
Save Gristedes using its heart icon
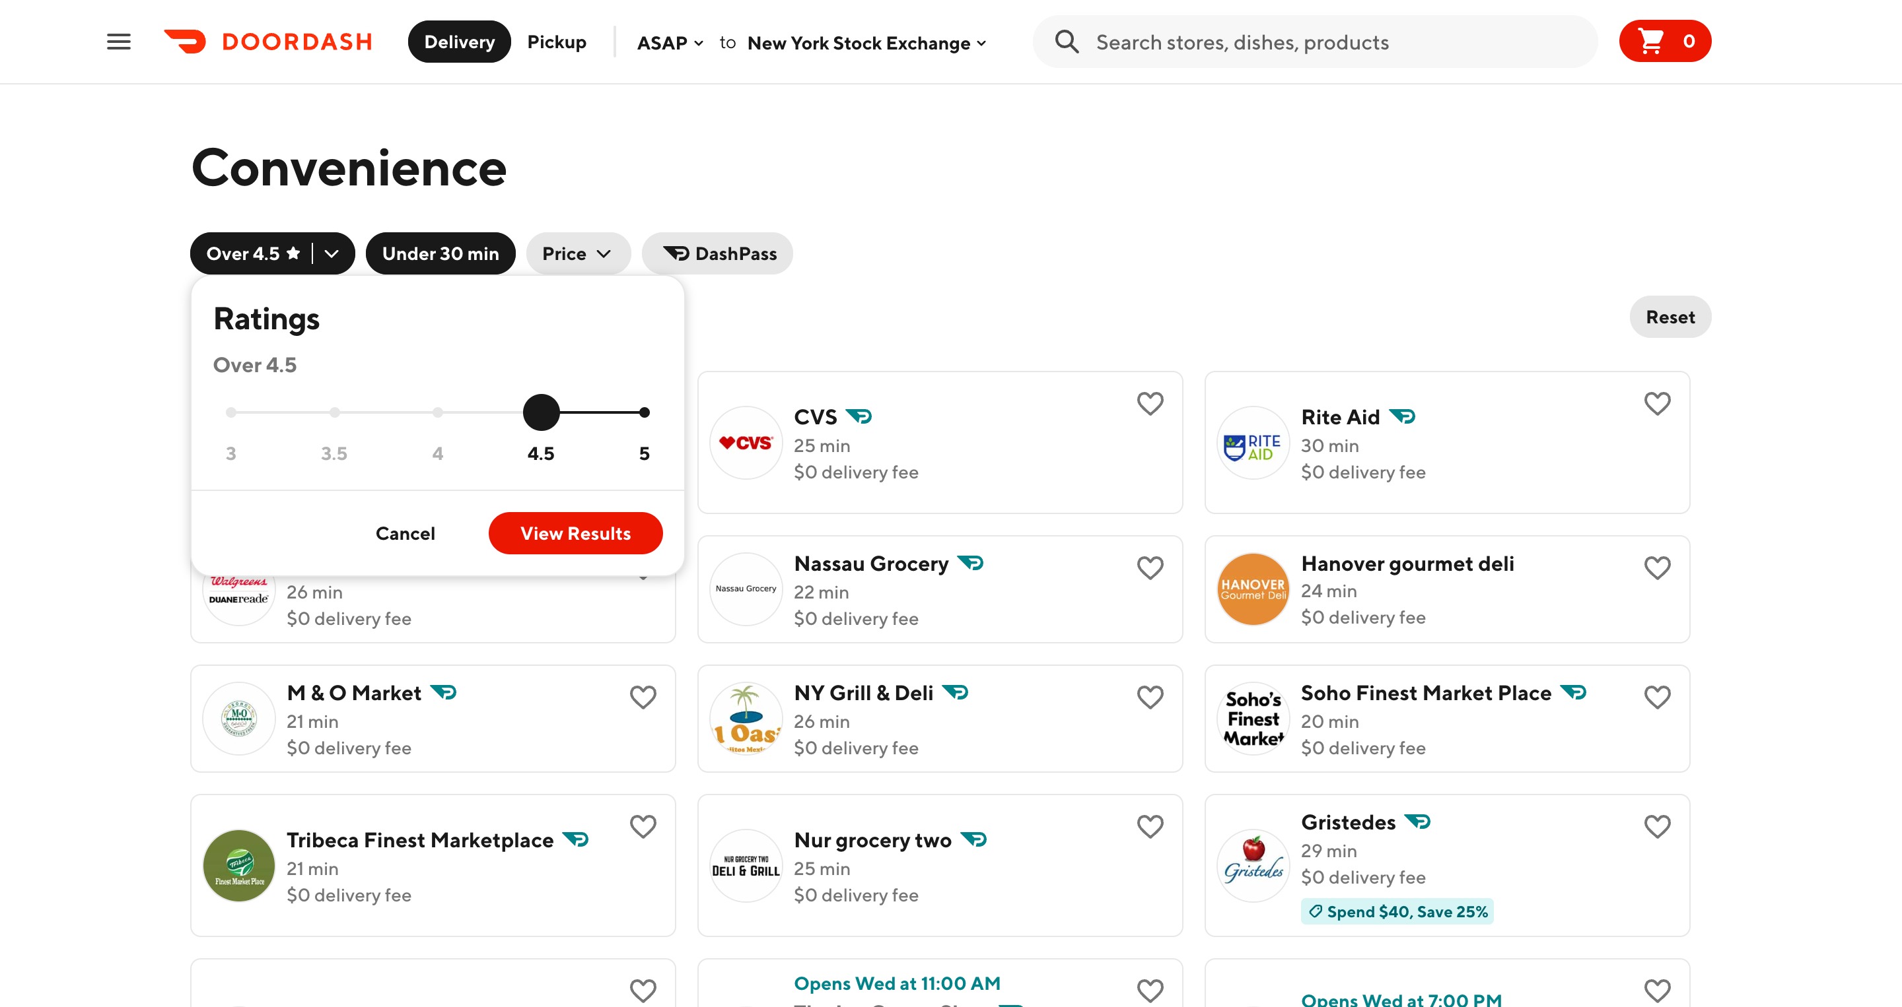[x=1657, y=826]
